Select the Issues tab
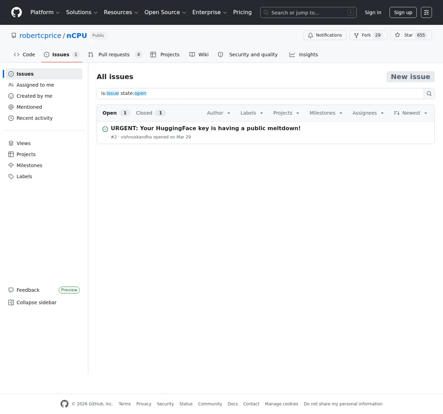 [62, 55]
